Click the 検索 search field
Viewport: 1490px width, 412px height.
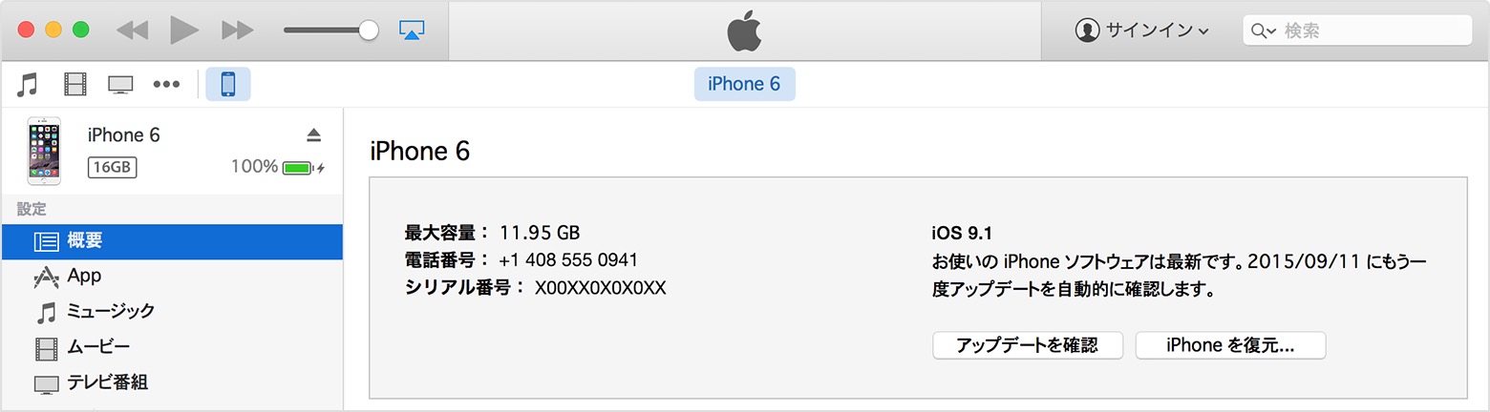tap(1371, 31)
